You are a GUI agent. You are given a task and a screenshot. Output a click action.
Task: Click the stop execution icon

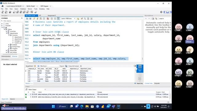click(x=44, y=18)
